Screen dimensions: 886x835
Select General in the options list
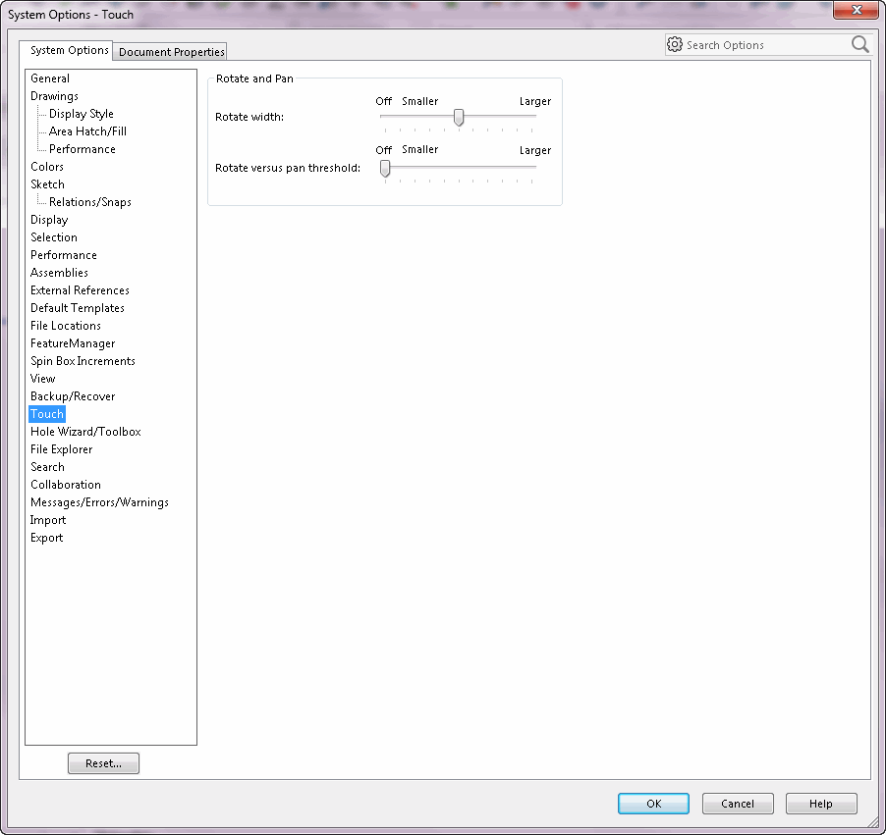(50, 78)
